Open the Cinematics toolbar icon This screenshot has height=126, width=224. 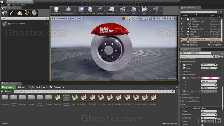[x=123, y=11]
